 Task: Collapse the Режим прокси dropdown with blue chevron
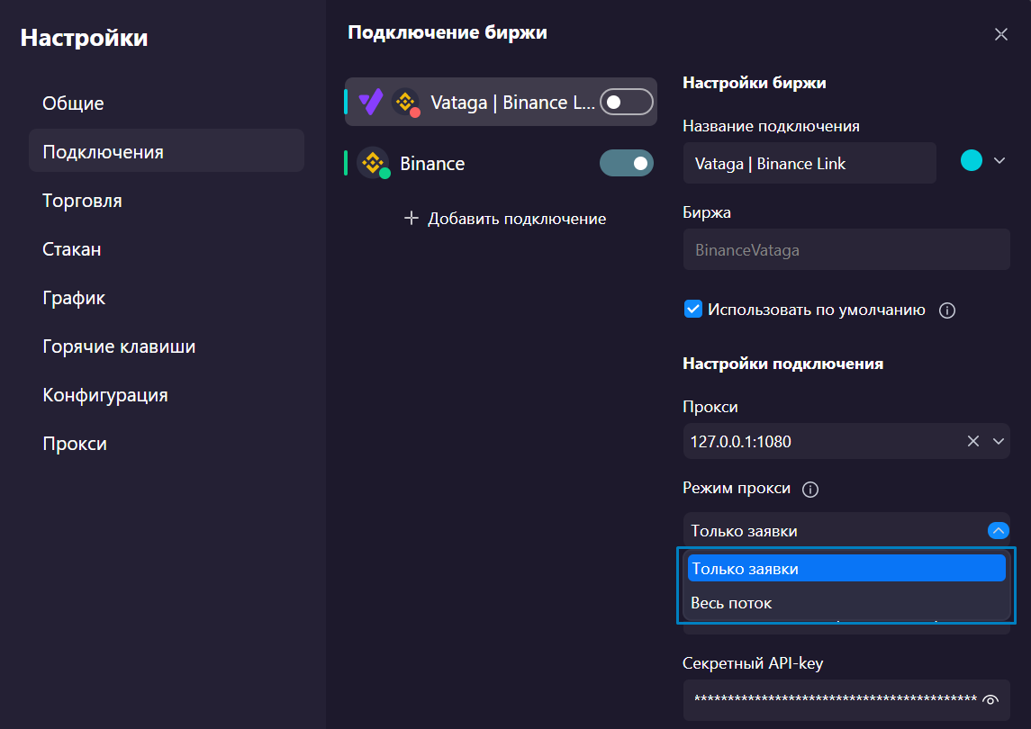point(998,530)
